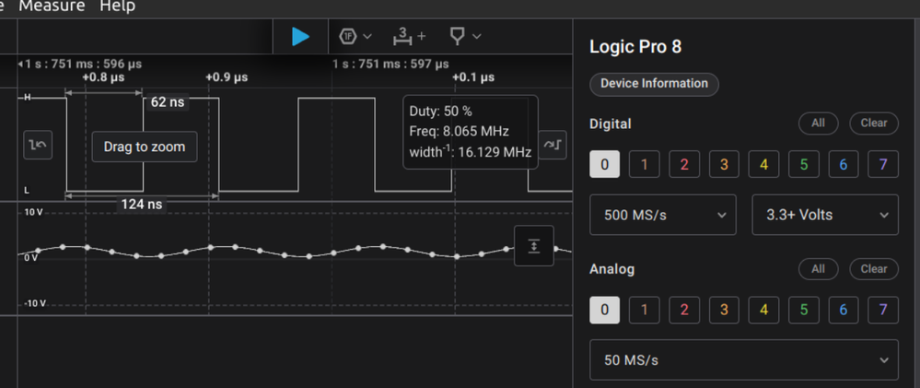Viewport: 920px width, 388px height.
Task: Enable digital channel 5
Action: [804, 165]
